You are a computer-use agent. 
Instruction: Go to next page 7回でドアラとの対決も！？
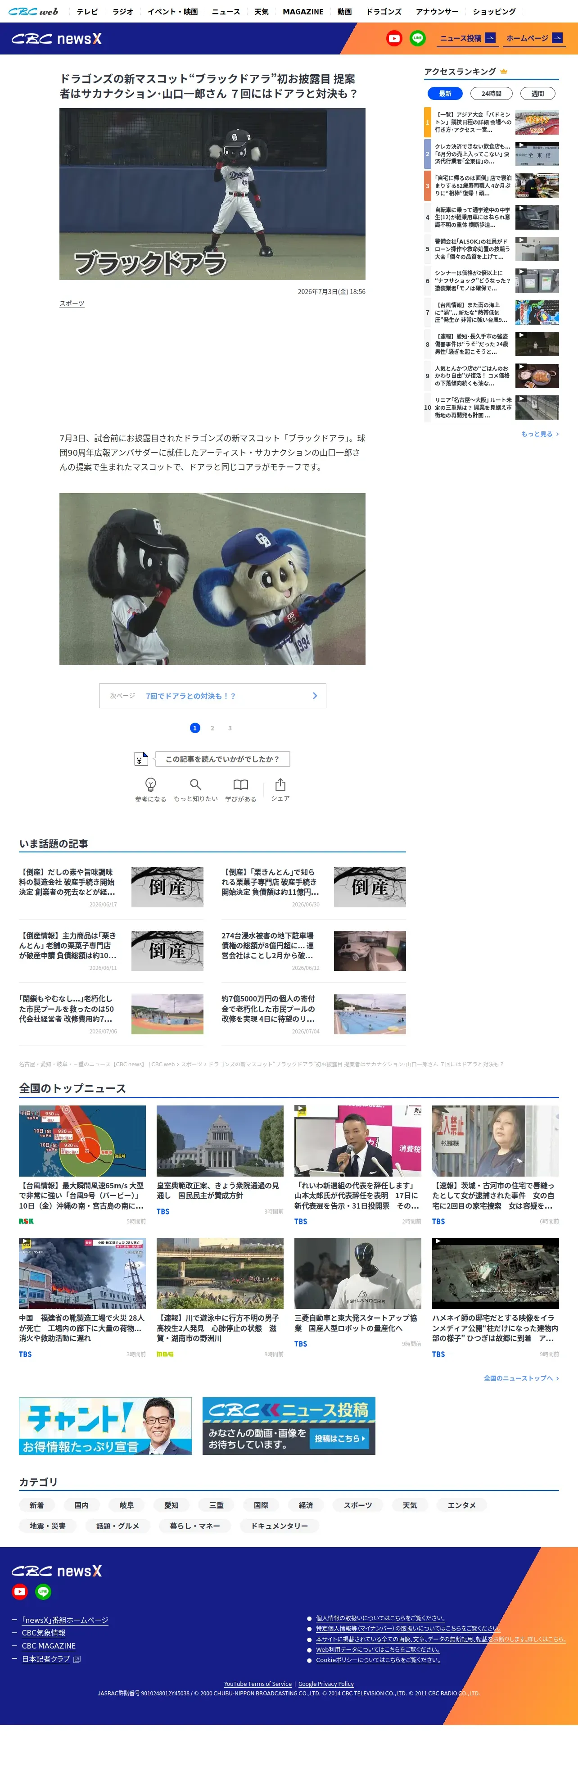tap(212, 696)
